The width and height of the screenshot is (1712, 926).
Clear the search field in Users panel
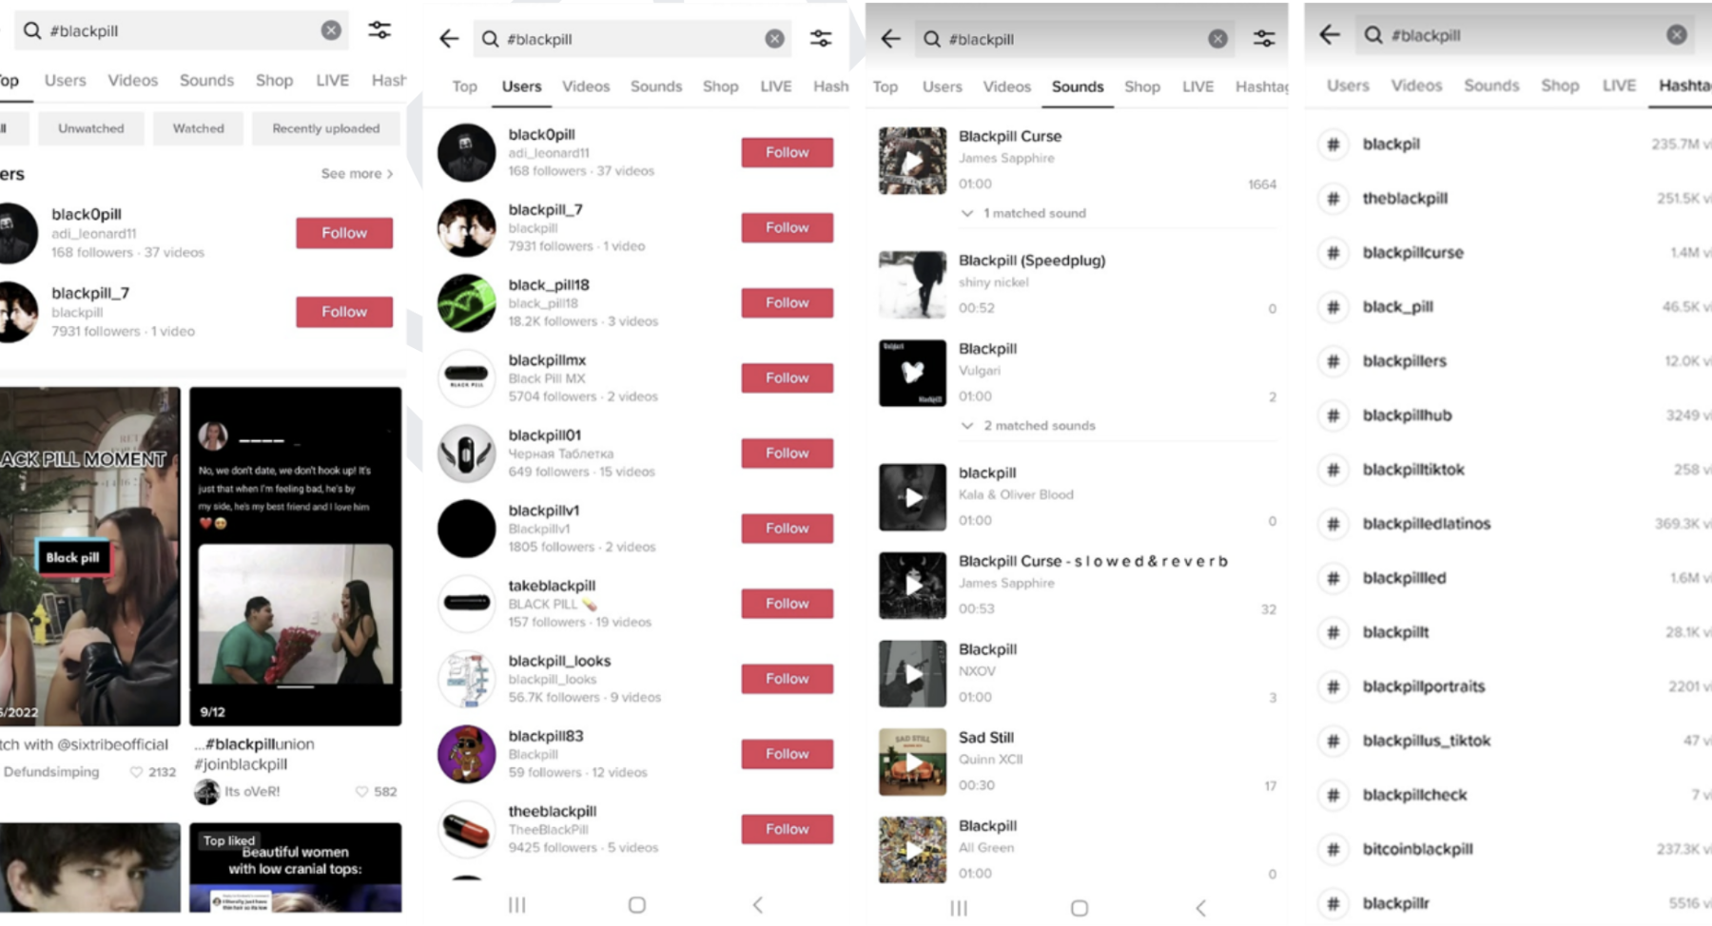click(x=774, y=39)
